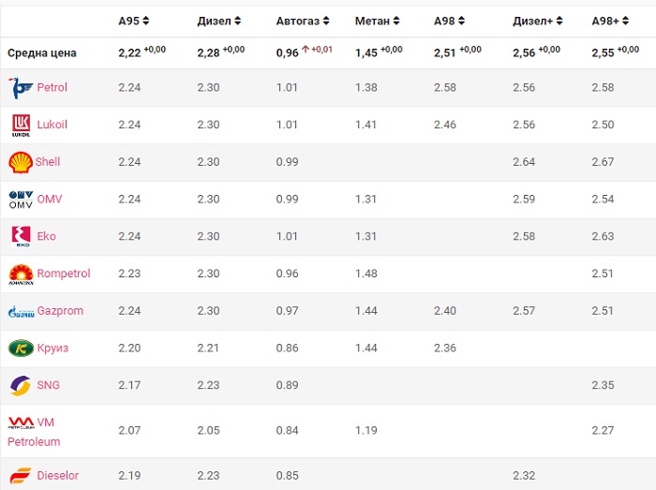Click the Gazprom logo icon
Image resolution: width=656 pixels, height=490 pixels.
click(x=21, y=311)
